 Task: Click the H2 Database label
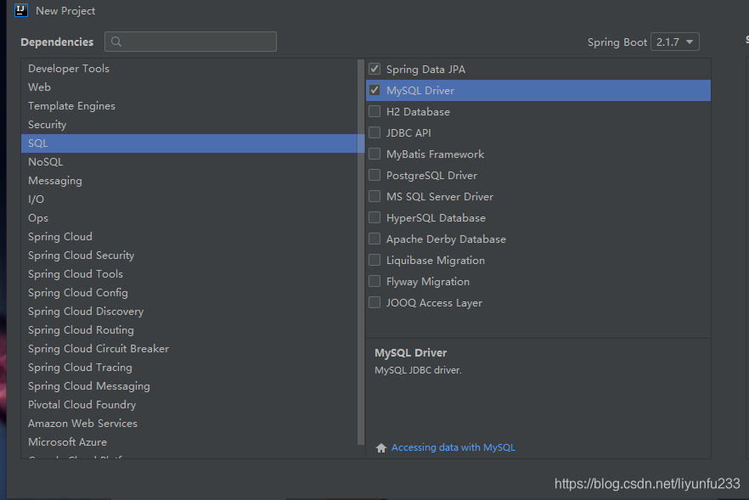tap(418, 111)
